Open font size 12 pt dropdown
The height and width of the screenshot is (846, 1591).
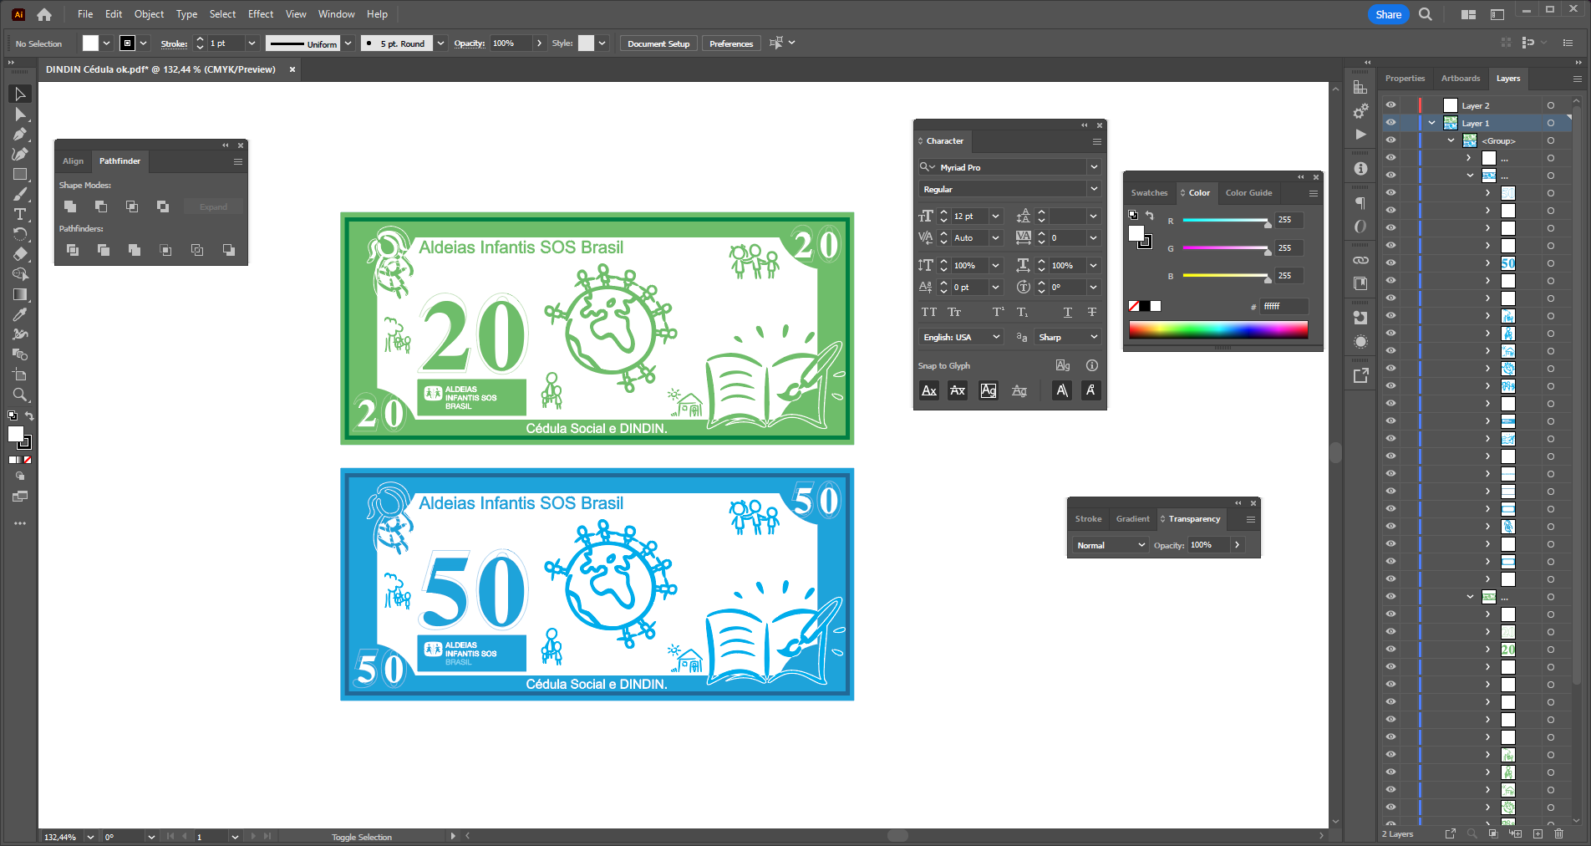pyautogui.click(x=996, y=216)
